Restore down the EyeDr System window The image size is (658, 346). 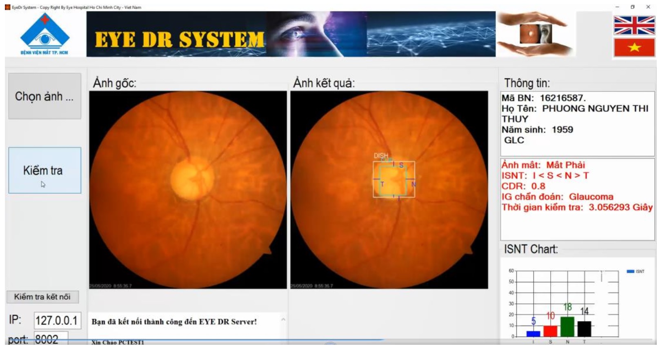[x=633, y=7]
